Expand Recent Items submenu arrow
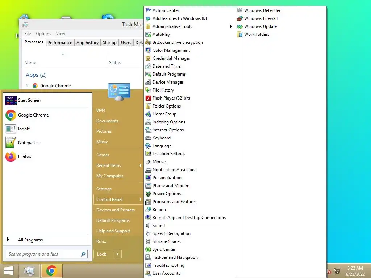The width and height of the screenshot is (371, 278). point(141,165)
